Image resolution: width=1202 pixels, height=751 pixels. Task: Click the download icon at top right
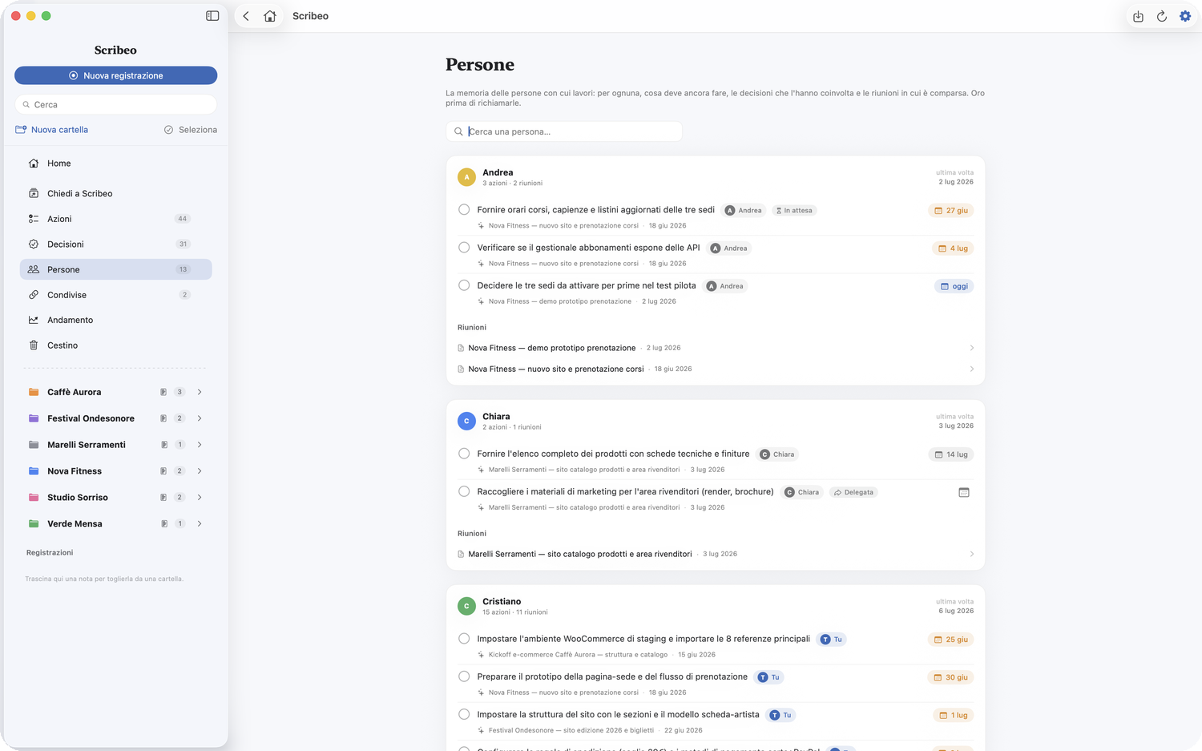[x=1138, y=16]
